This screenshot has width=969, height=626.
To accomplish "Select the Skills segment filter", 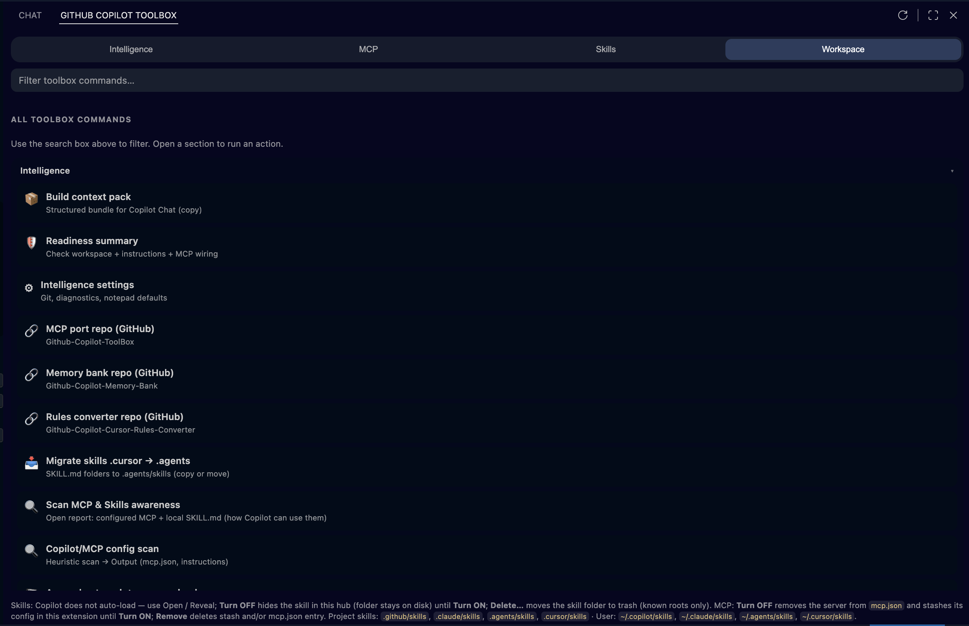I will (x=606, y=49).
